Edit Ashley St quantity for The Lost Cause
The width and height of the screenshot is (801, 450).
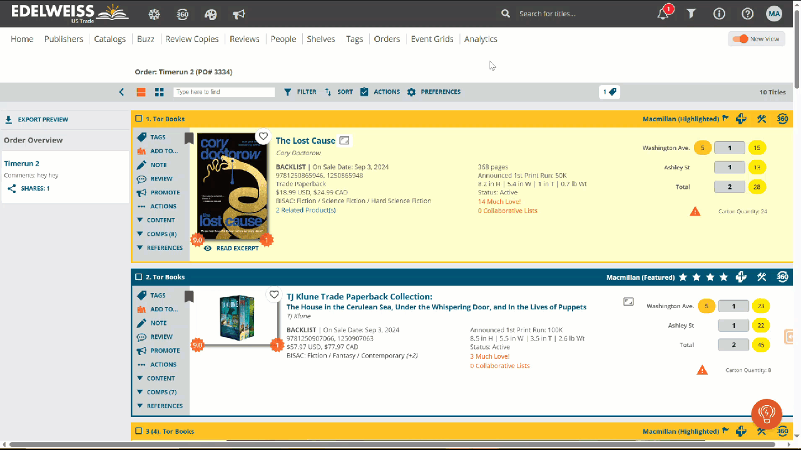pos(730,167)
